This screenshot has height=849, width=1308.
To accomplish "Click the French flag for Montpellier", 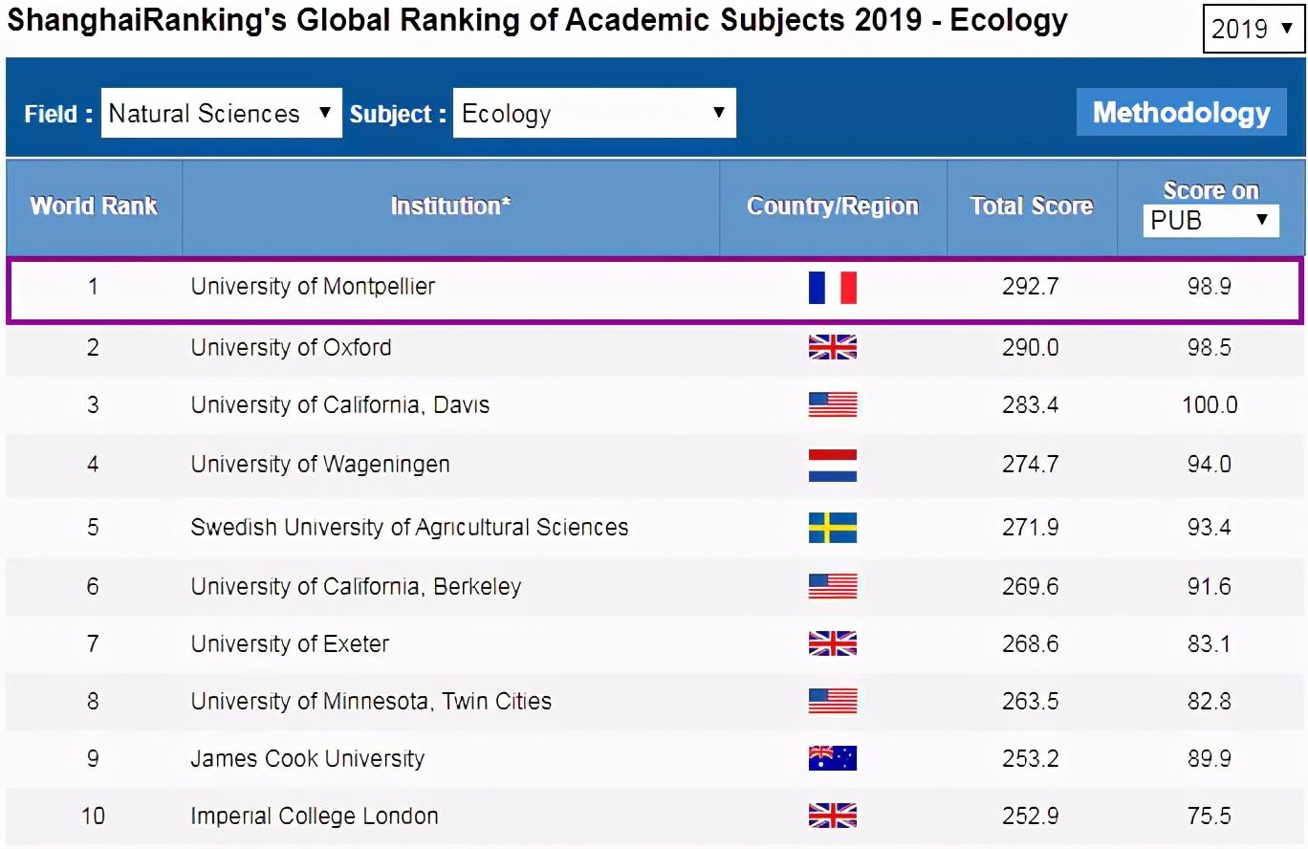I will point(833,287).
